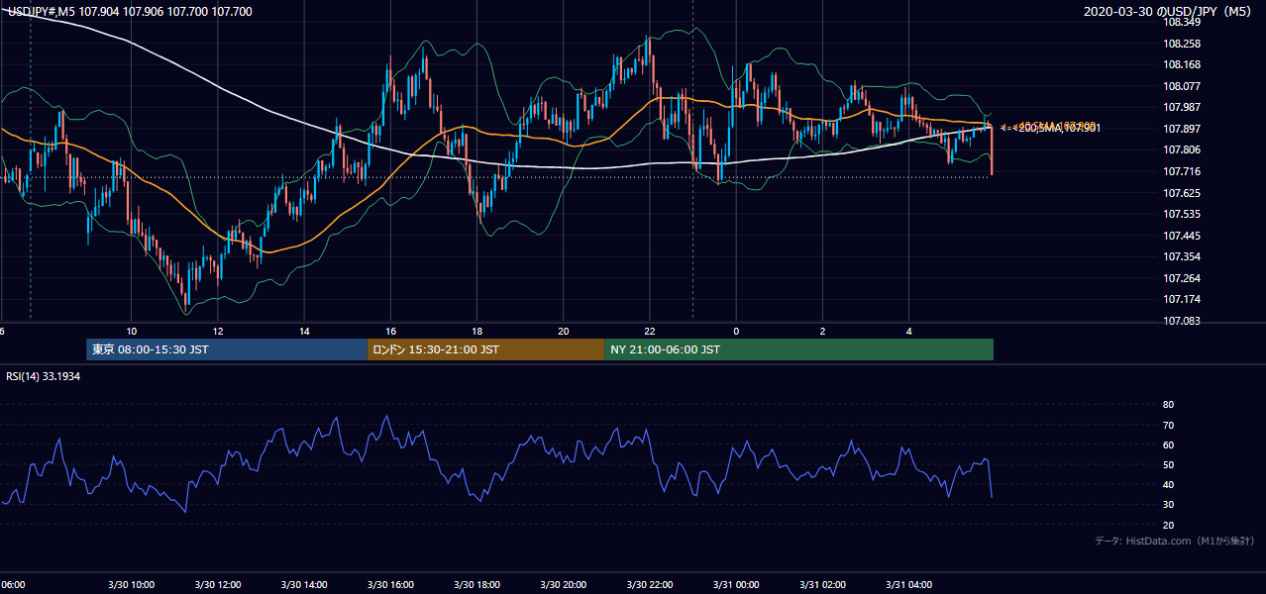Image resolution: width=1266 pixels, height=594 pixels.
Task: Select the NY 21:00-06:00 JST session bar
Action: coord(799,349)
